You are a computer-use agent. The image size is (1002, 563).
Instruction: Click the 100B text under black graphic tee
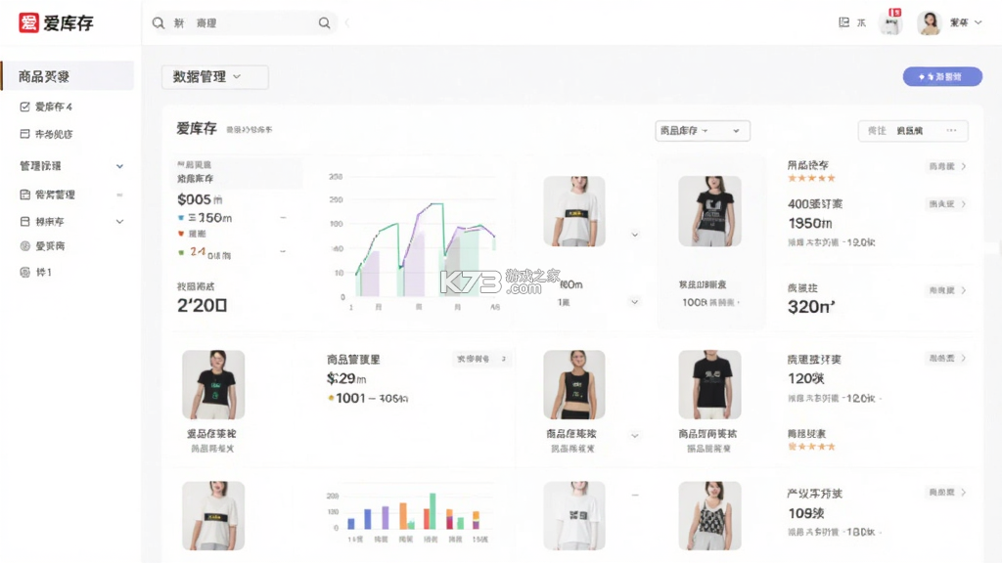[x=694, y=303]
